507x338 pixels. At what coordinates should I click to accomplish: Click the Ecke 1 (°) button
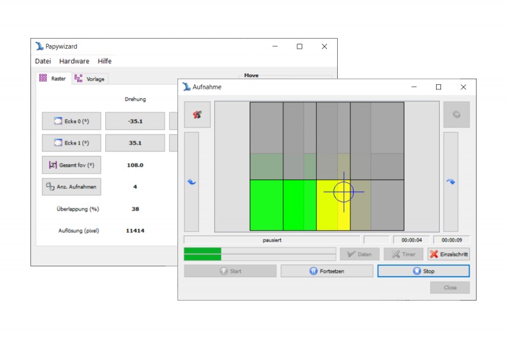(71, 143)
